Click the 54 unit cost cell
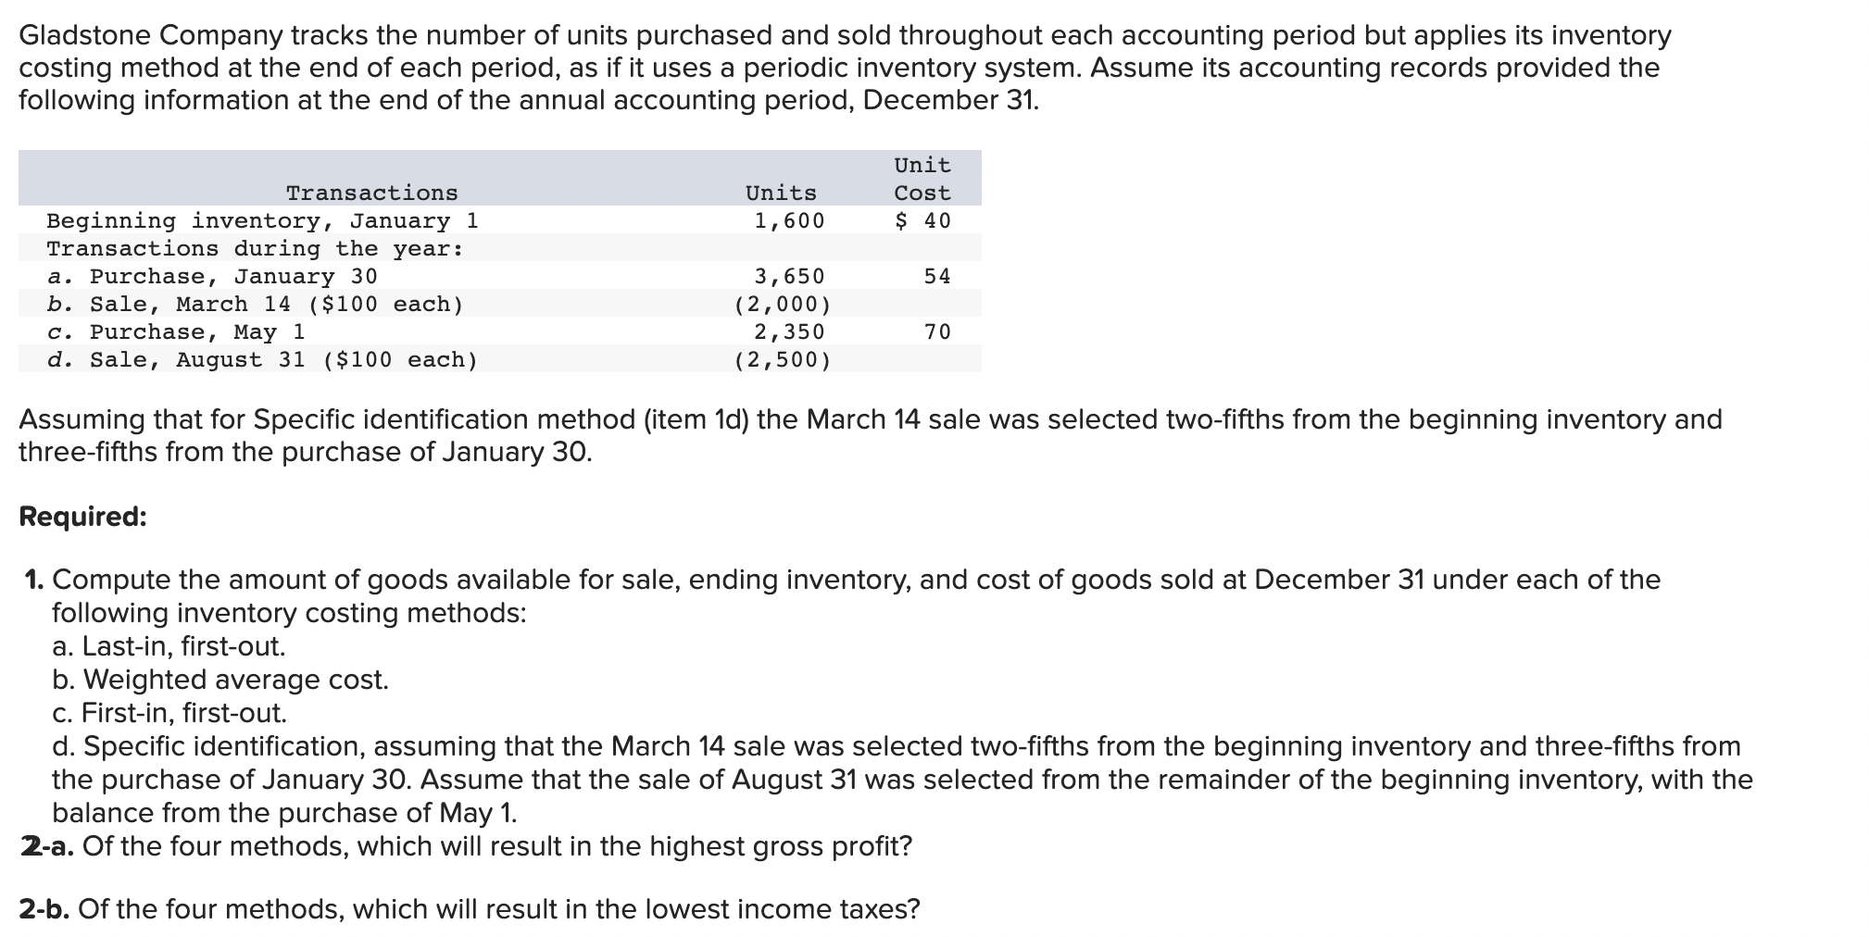Viewport: 1869px width, 937px height. tap(936, 276)
